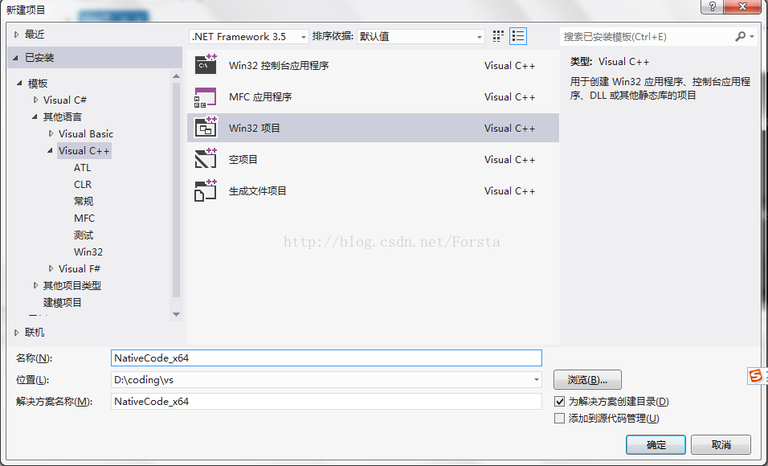This screenshot has height=466, width=768.
Task: Open the 排序依据 默认值 dropdown
Action: click(421, 37)
